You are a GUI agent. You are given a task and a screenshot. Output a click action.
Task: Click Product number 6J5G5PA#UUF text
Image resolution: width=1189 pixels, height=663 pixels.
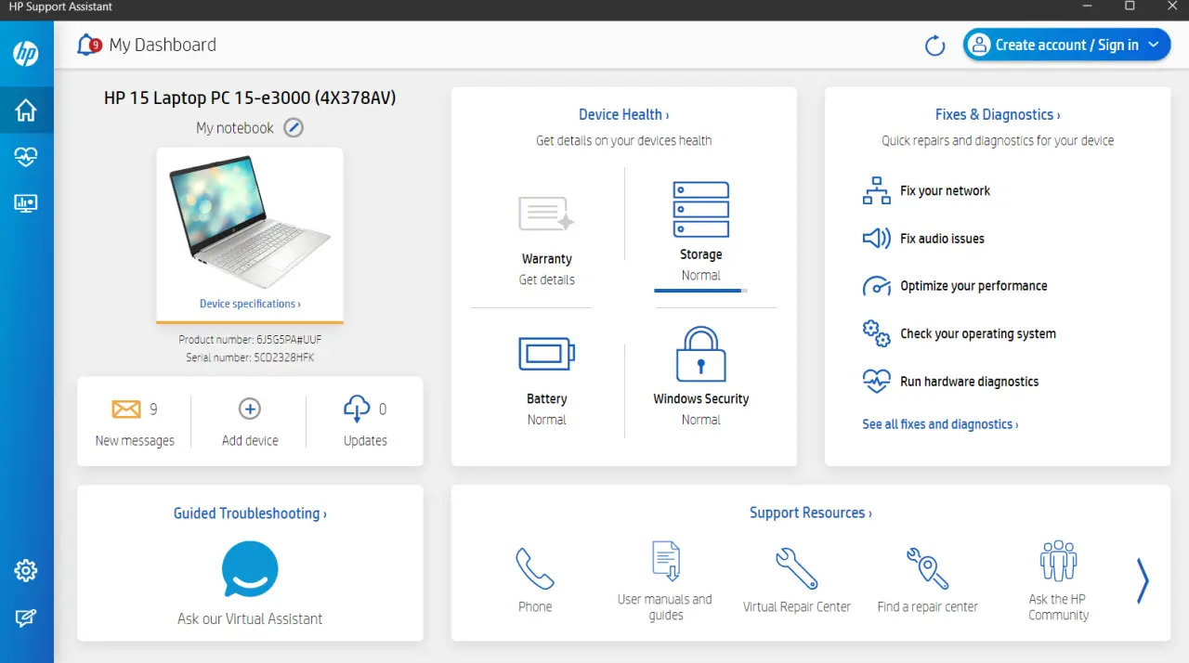[x=250, y=340]
